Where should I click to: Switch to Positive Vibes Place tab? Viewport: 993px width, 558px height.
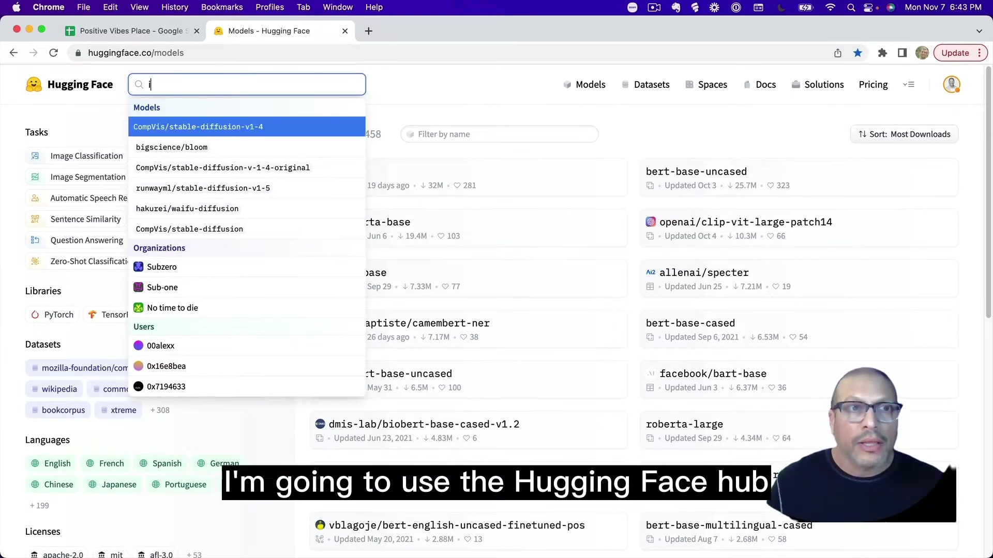point(132,31)
